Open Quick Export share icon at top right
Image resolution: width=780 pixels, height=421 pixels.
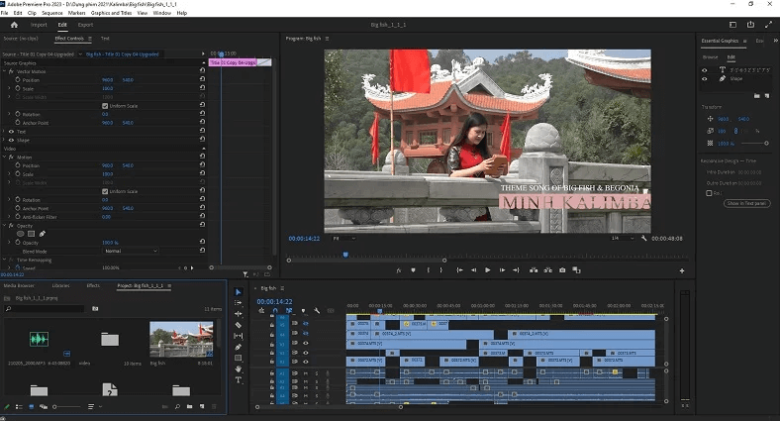[750, 25]
